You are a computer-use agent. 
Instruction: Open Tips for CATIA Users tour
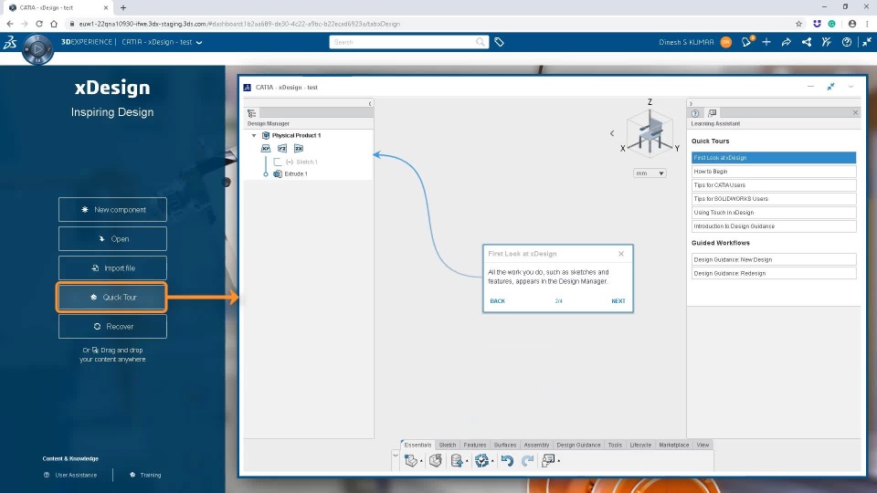pos(774,185)
